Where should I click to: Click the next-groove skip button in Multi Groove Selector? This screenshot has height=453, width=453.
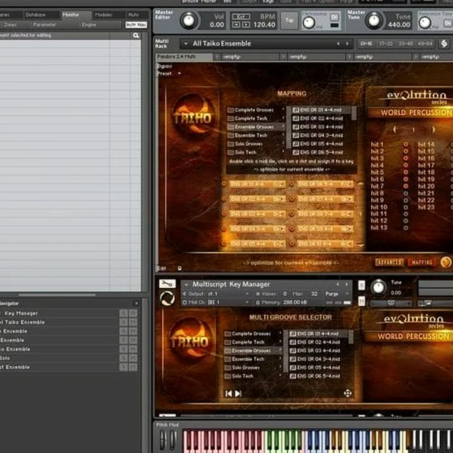[x=238, y=393]
